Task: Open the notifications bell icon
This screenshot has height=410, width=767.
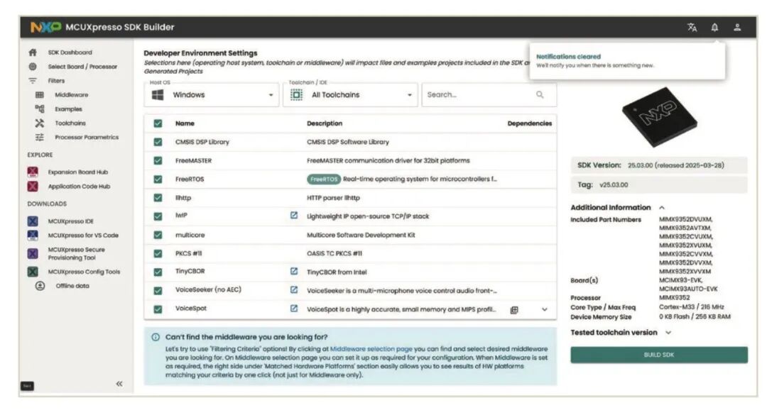Action: click(x=714, y=28)
